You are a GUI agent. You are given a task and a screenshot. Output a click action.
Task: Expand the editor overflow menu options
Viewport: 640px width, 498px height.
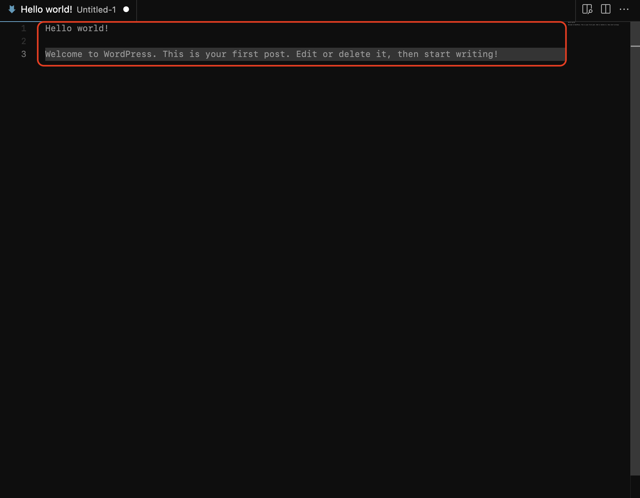[624, 9]
